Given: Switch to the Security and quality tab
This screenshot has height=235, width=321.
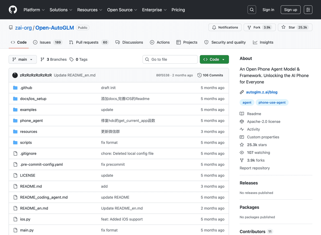Looking at the screenshot, I should pyautogui.click(x=225, y=42).
